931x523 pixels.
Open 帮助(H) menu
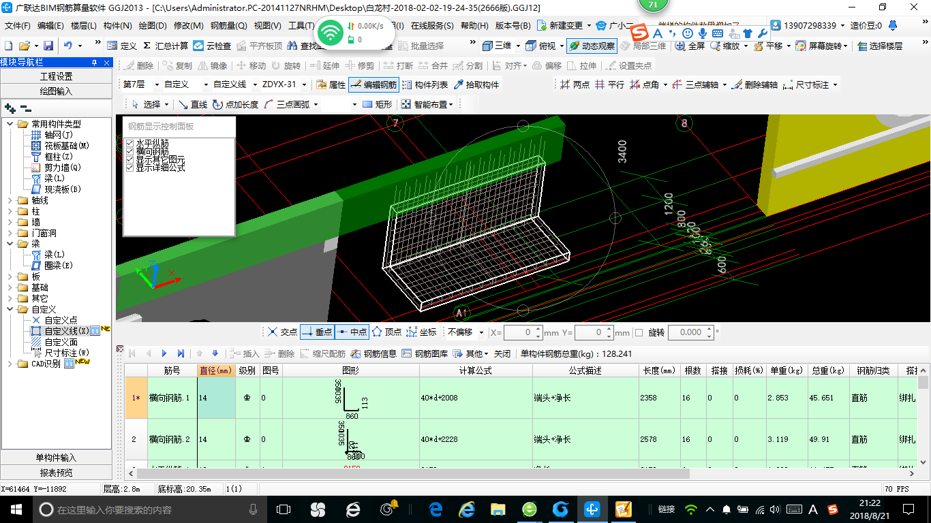(474, 25)
